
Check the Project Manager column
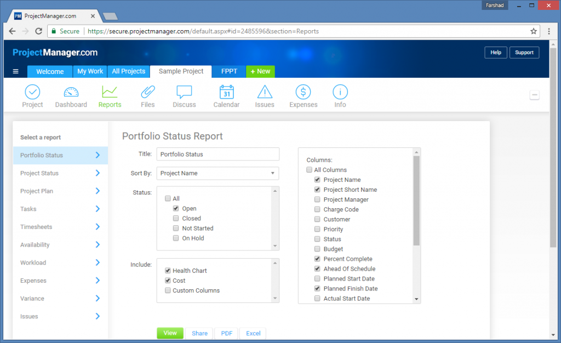tap(317, 199)
